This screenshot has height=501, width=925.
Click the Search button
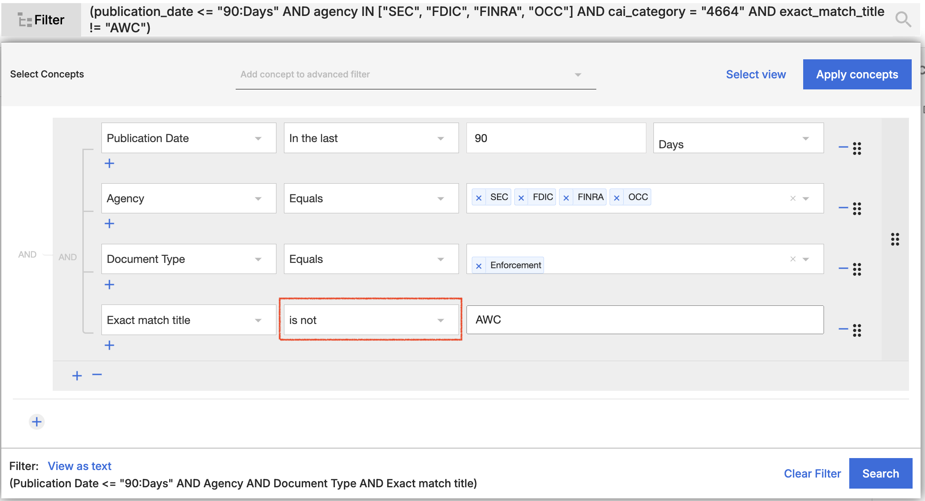880,474
